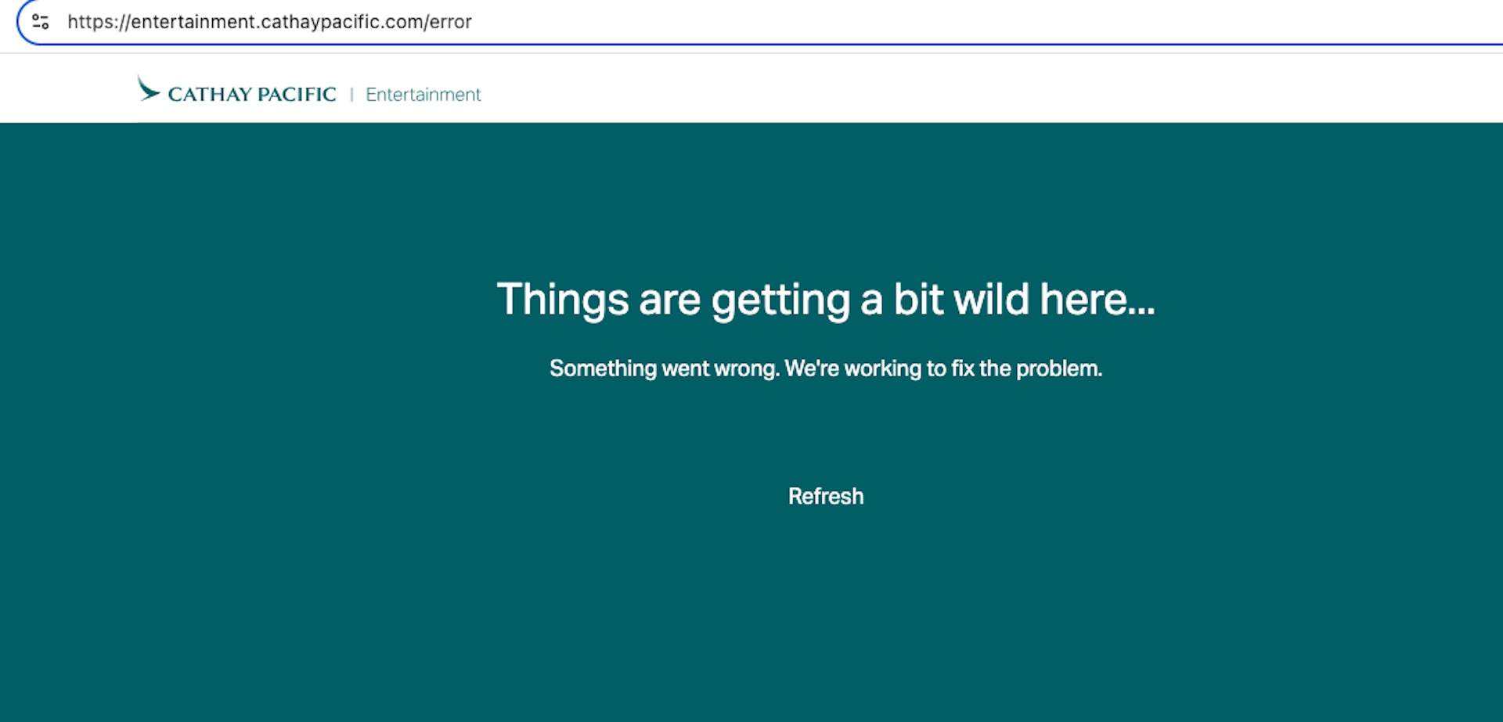Screen dimensions: 1503x722
Task: Click the vertical divider before Entertainment
Action: (351, 95)
